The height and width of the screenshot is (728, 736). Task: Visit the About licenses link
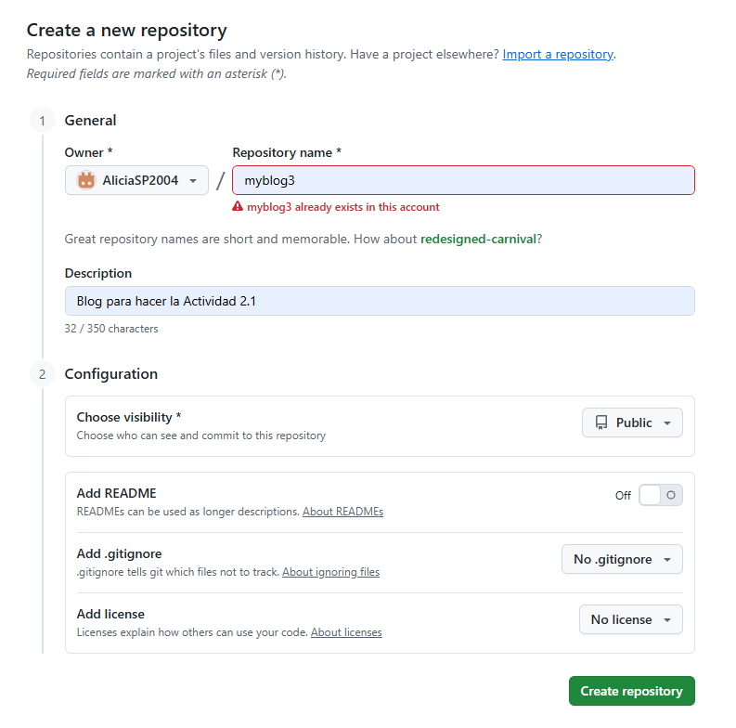pos(346,632)
